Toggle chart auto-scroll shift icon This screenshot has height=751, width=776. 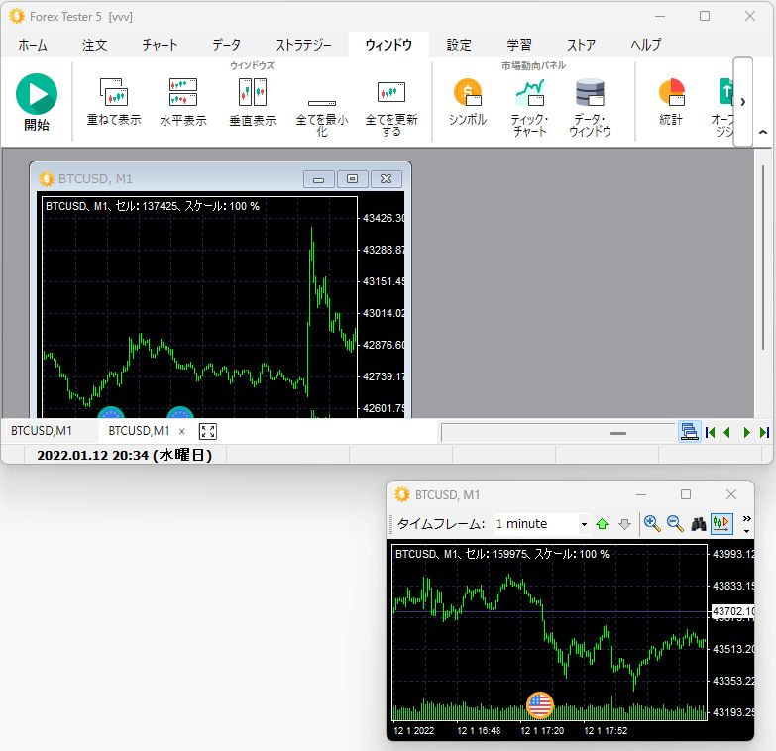pos(721,524)
